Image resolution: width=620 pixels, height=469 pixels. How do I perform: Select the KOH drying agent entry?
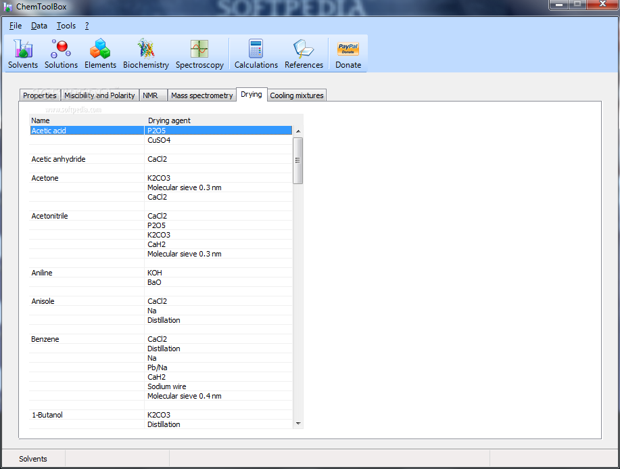point(155,273)
